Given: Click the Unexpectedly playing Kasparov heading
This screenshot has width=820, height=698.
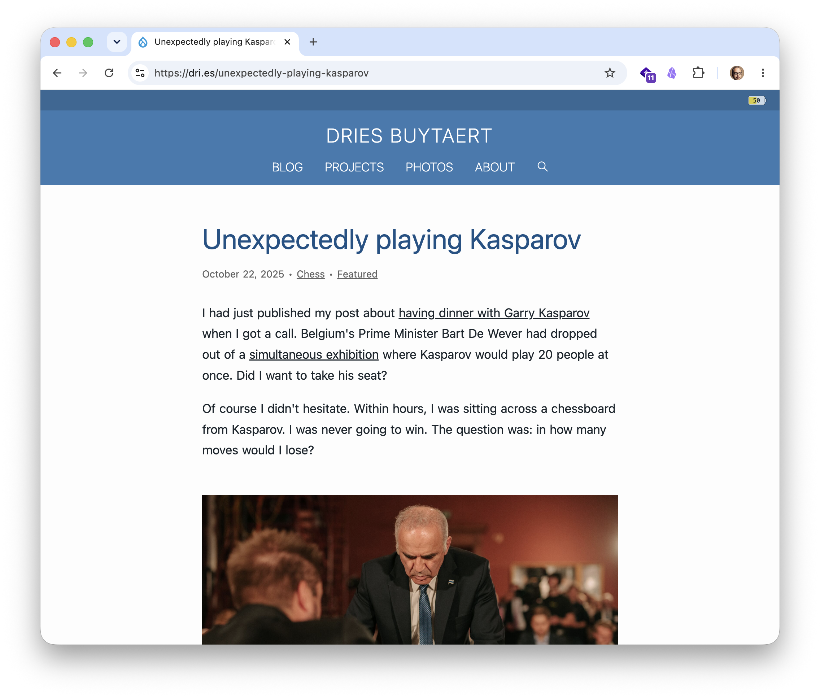Looking at the screenshot, I should [391, 239].
